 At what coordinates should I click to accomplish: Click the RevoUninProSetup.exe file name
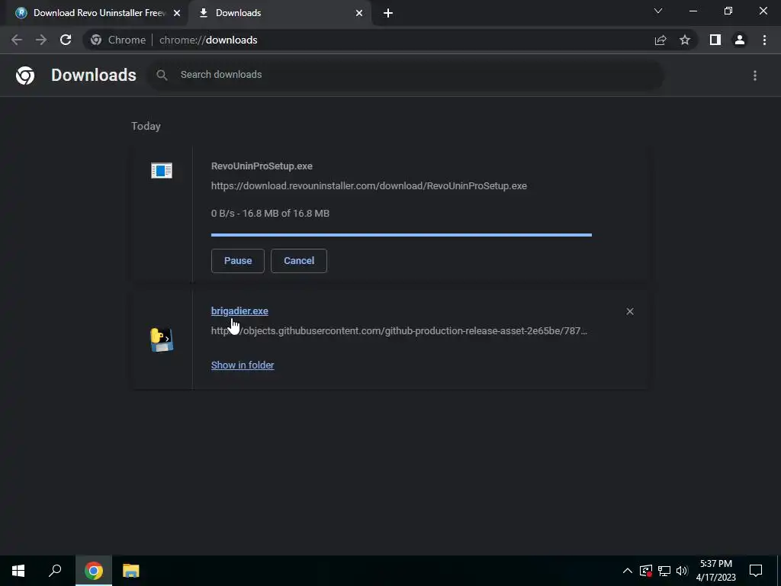coord(262,166)
